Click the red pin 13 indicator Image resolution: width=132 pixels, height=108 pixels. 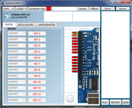click(x=75, y=71)
